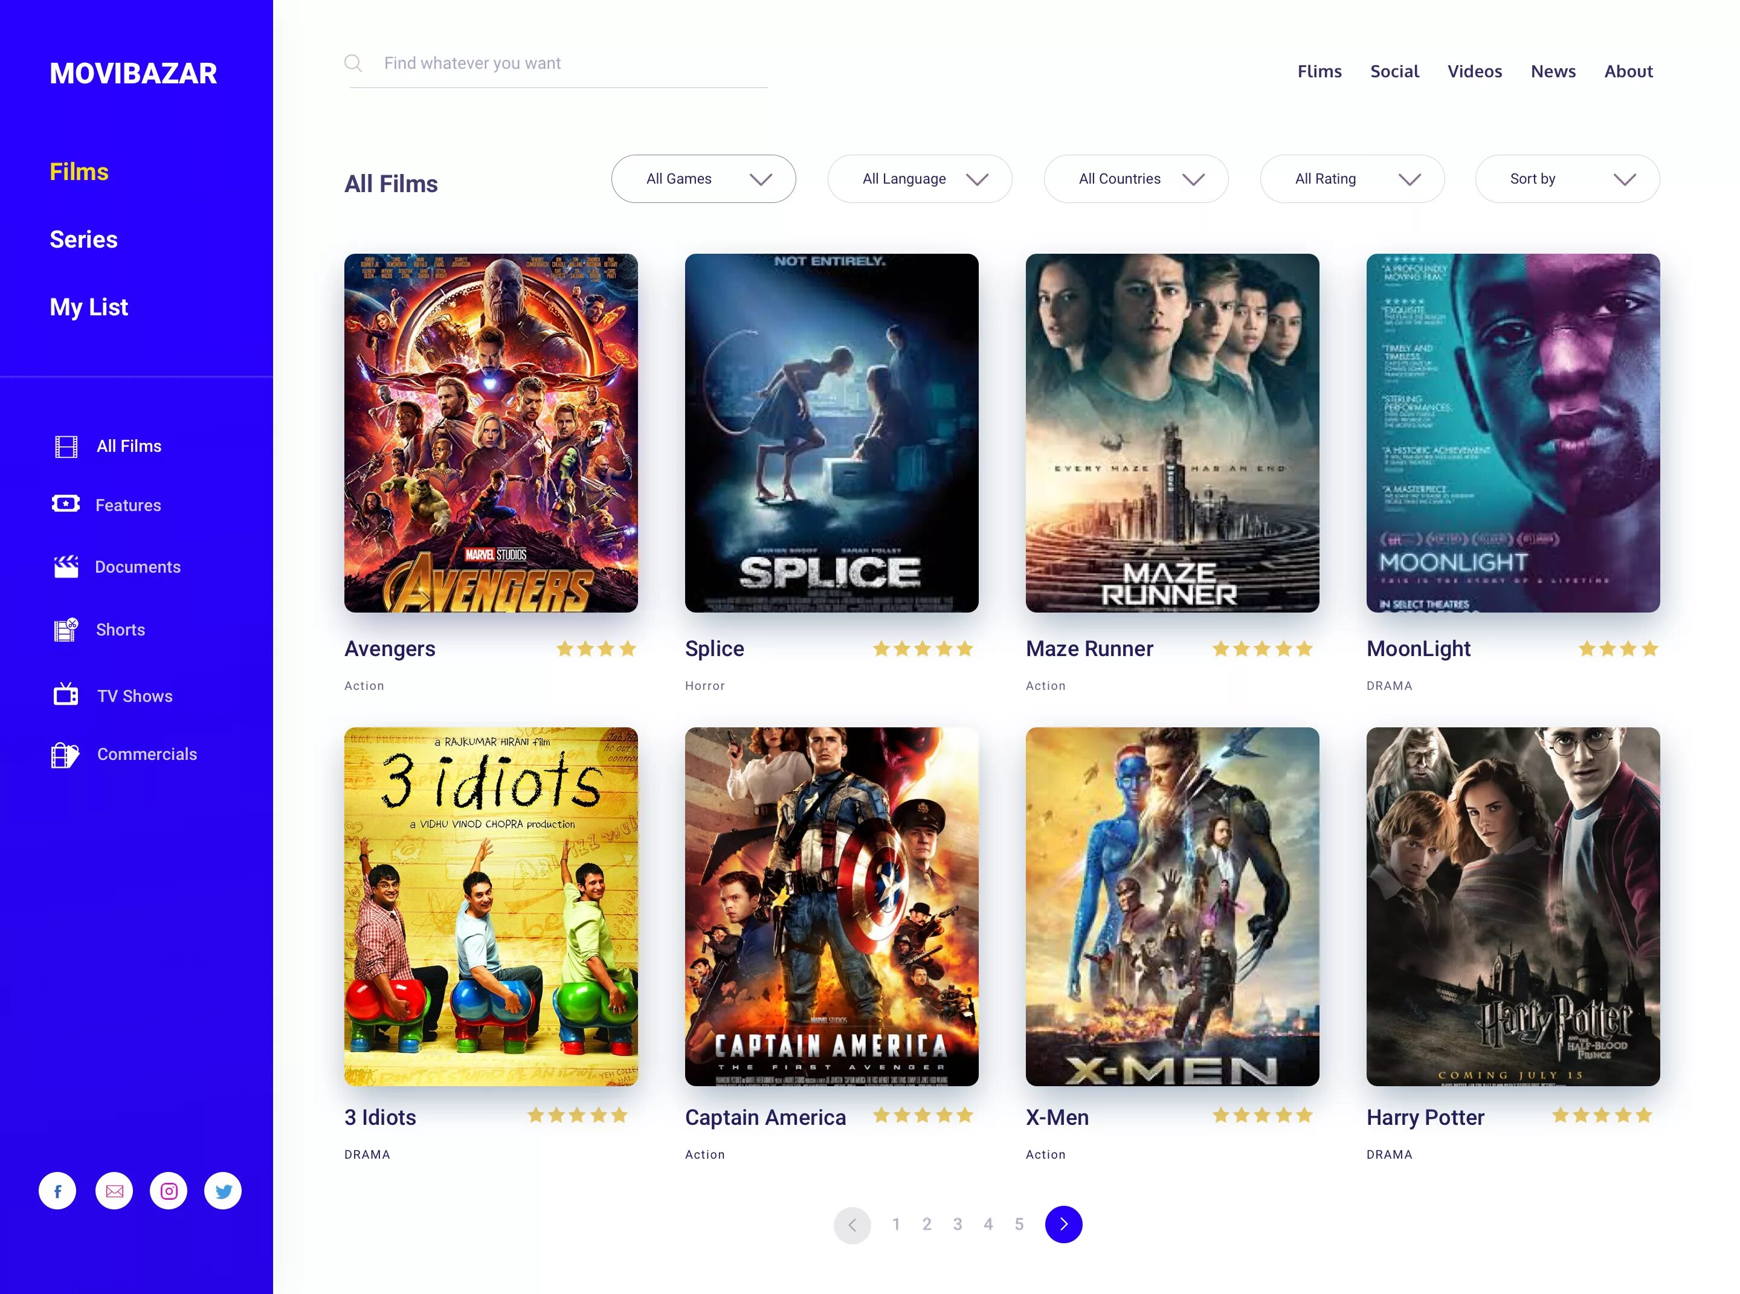This screenshot has height=1294, width=1740.
Task: Open the Documents sidebar link
Action: 138,567
